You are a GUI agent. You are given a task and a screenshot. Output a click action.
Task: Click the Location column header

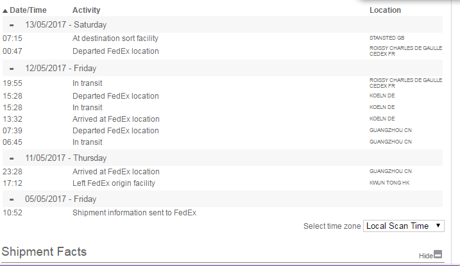coord(385,10)
